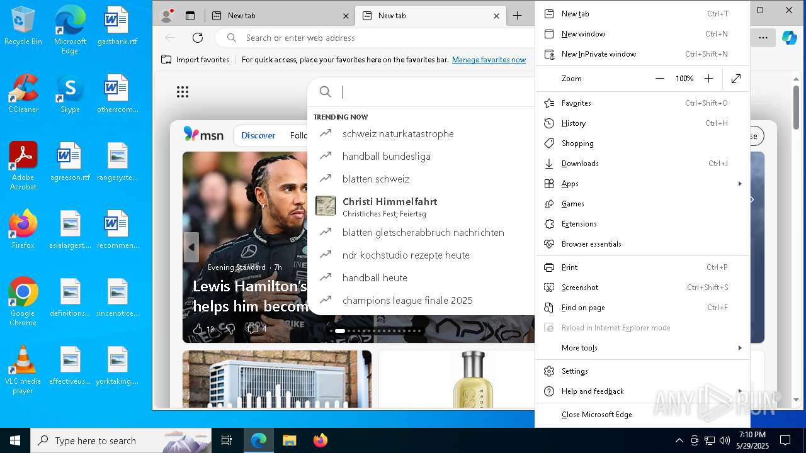The image size is (806, 453).
Task: Open Task View on the taskbar
Action: (x=227, y=440)
